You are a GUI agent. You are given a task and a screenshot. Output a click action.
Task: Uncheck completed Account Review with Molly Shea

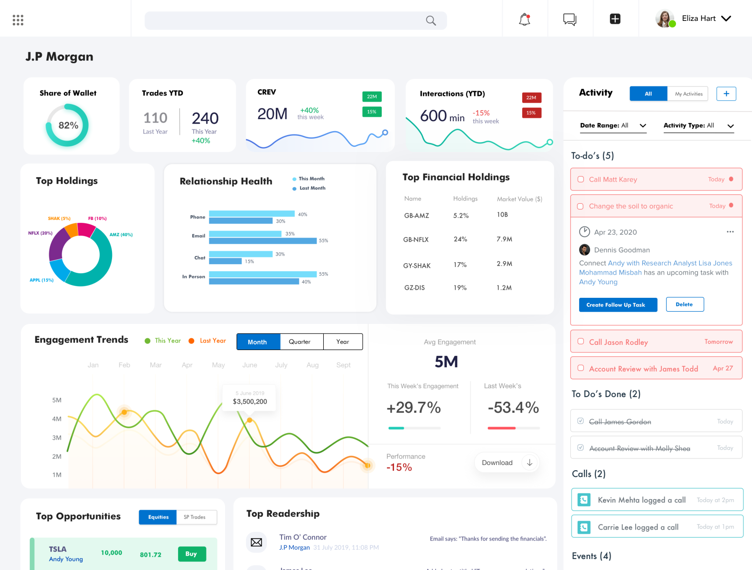coord(580,447)
